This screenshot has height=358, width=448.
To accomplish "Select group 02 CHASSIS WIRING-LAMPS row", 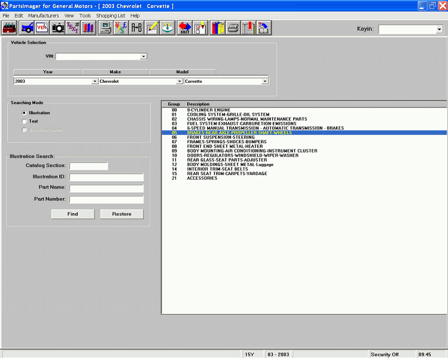I will (x=304, y=119).
